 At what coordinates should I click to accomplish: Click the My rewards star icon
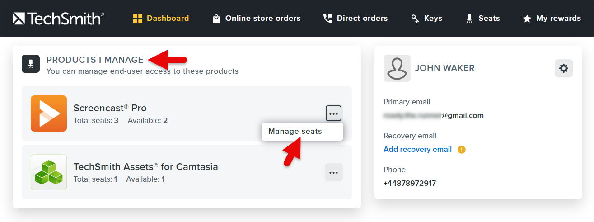coord(527,19)
